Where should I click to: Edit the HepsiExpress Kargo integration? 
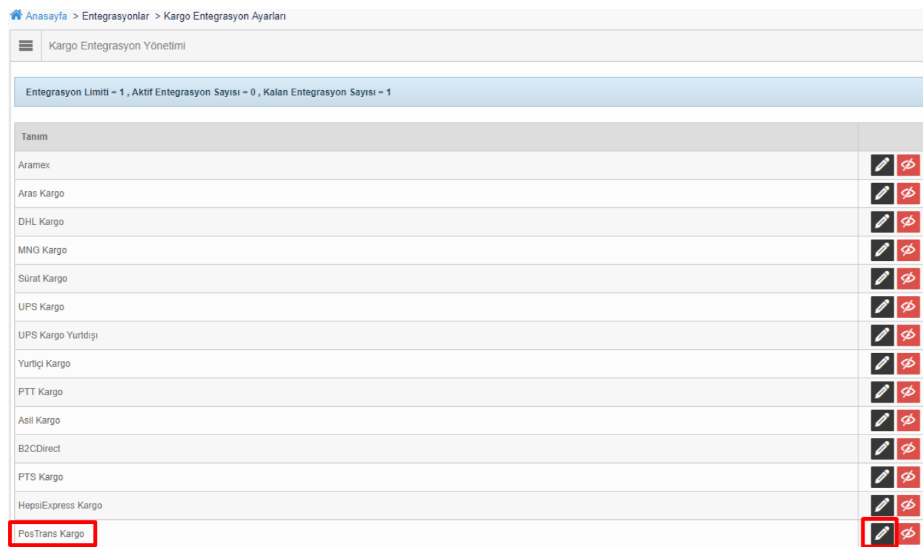(x=882, y=506)
